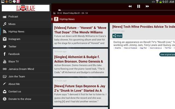Open the Jamaica Dream Wknd icon
The image size is (175, 109).
click(5, 69)
